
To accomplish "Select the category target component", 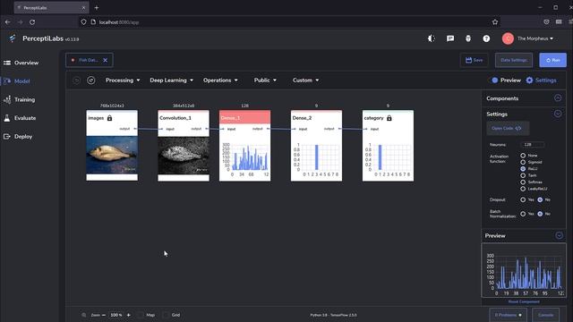I will (x=388, y=145).
